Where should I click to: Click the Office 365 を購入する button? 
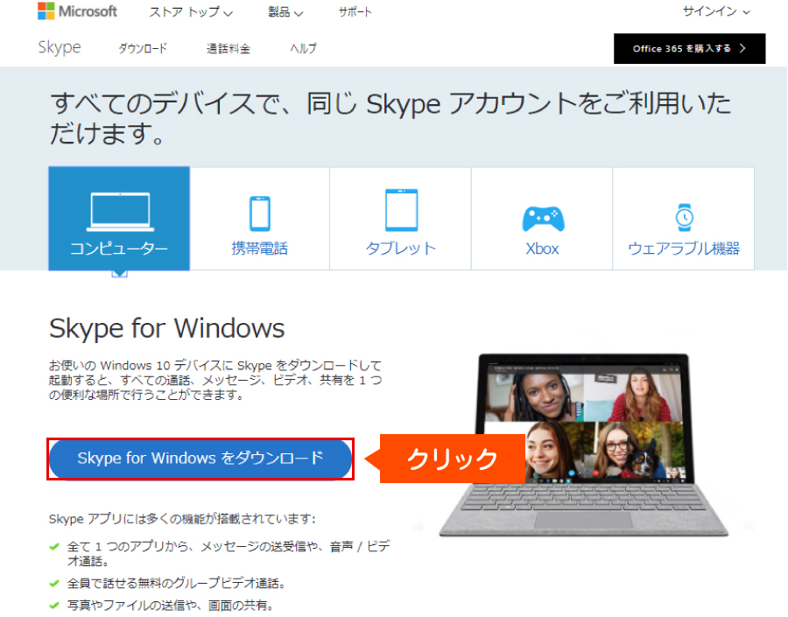pos(689,48)
